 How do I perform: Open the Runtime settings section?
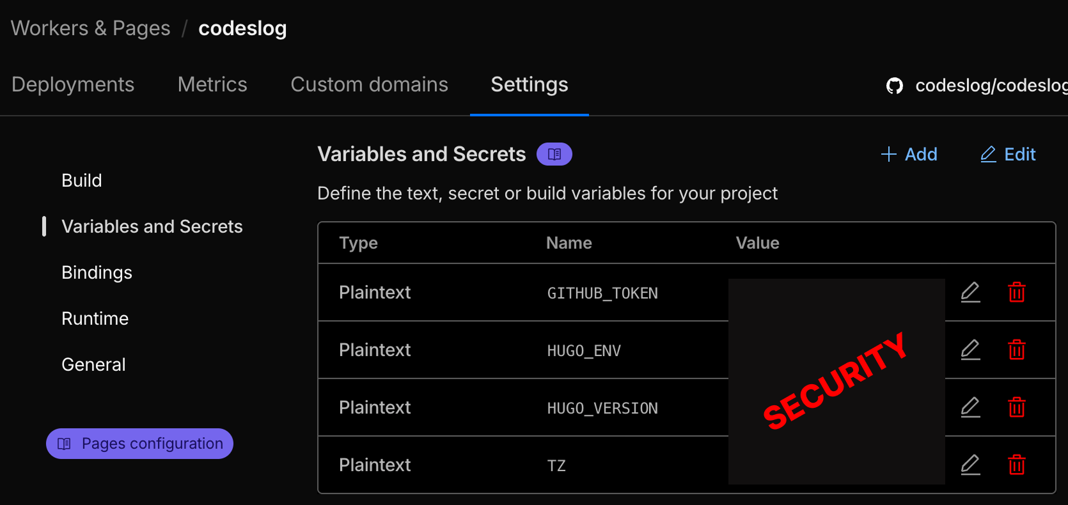point(95,318)
